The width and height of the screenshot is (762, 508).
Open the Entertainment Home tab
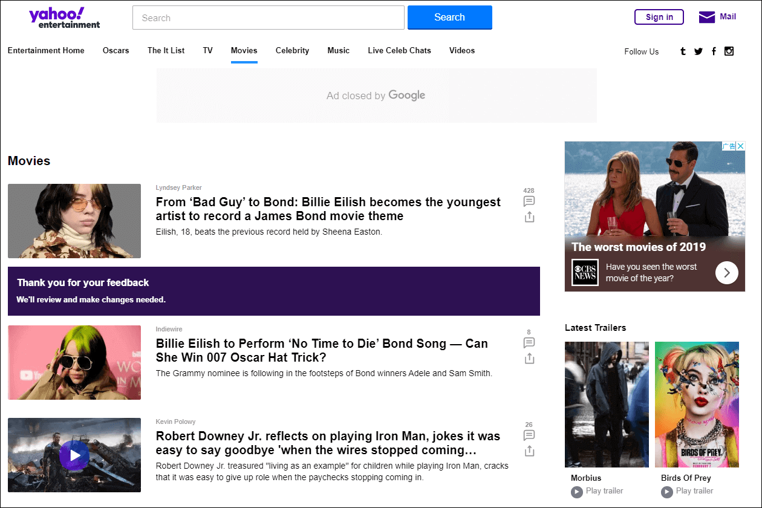(x=46, y=51)
